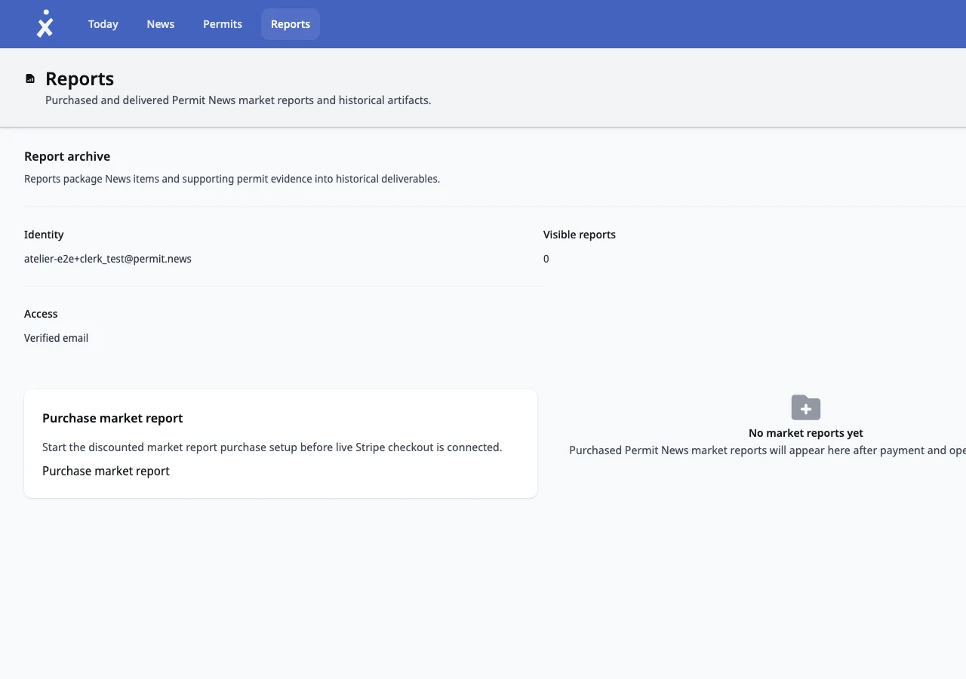Click the folder-plus empty state icon

pyautogui.click(x=806, y=407)
